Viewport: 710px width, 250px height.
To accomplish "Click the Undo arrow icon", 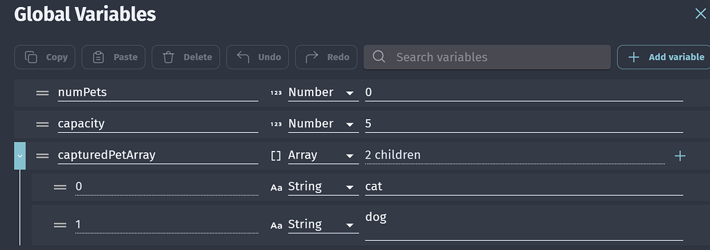I will tap(243, 57).
